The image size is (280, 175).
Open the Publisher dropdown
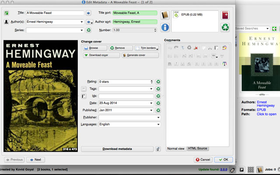click(158, 117)
